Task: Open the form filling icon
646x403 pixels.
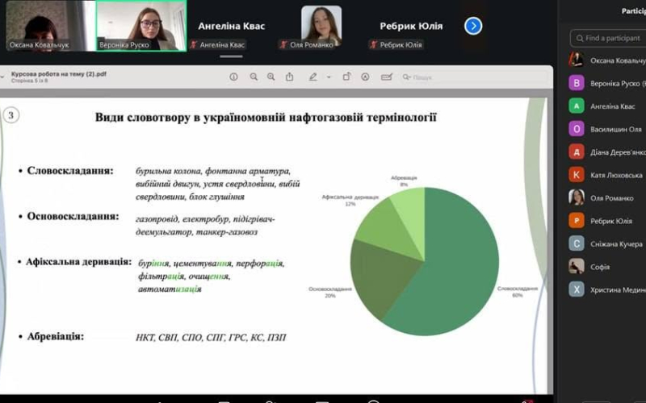Action: click(x=387, y=77)
